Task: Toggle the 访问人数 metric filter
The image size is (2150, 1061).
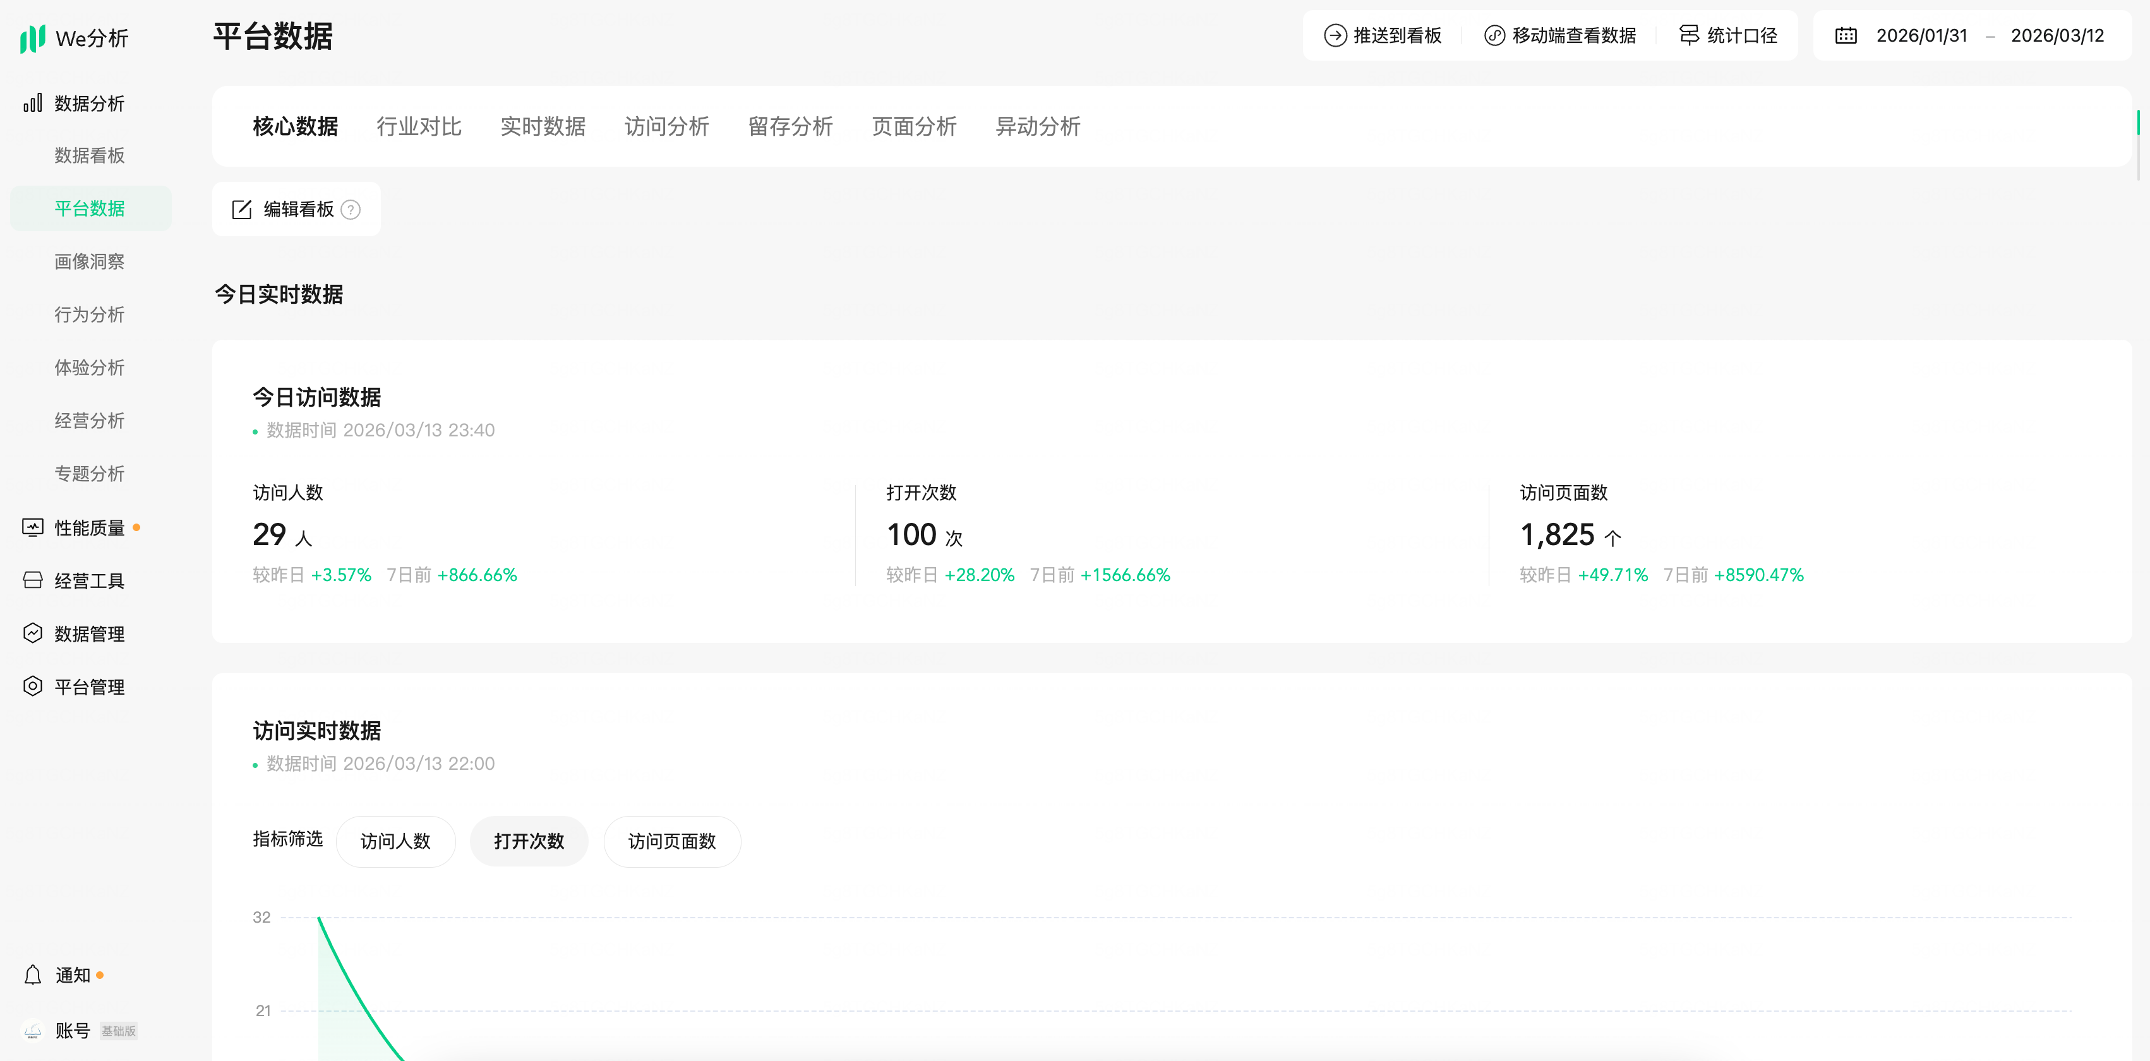Action: point(395,841)
